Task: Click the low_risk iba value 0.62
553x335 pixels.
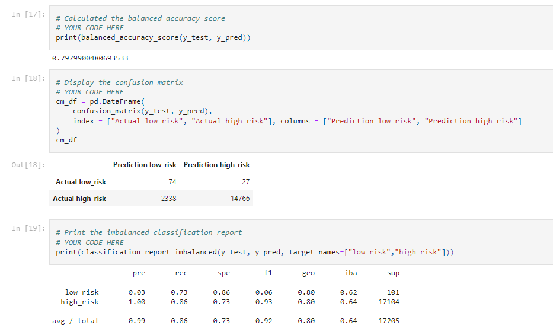Action: [349, 292]
